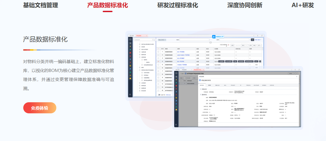The height and width of the screenshot is (141, 326).
Task: Go to the 深度协同创新 tab
Action: [245, 5]
